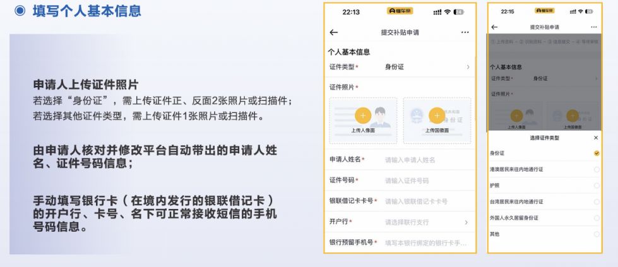Expand the 证件类型 selector chevron
This screenshot has width=618, height=267.
click(468, 67)
